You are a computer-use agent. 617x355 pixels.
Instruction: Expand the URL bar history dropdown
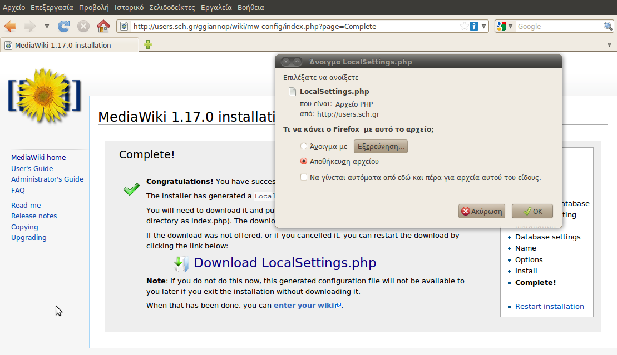point(483,26)
